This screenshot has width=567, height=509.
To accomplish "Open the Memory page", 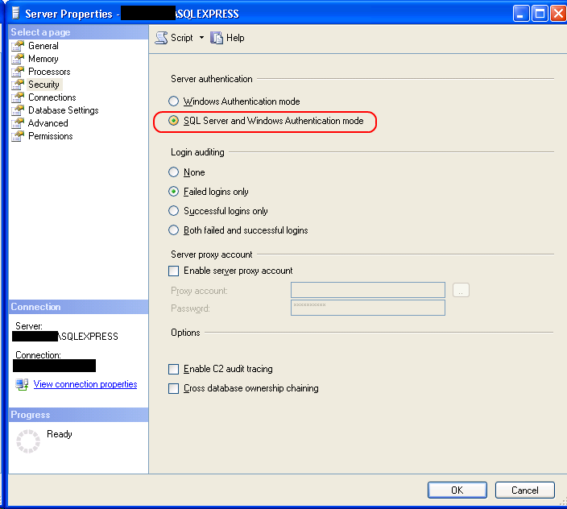I will [43, 59].
